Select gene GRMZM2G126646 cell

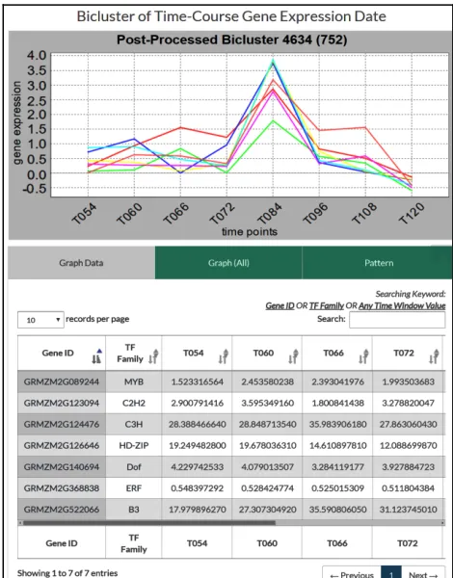pos(62,446)
